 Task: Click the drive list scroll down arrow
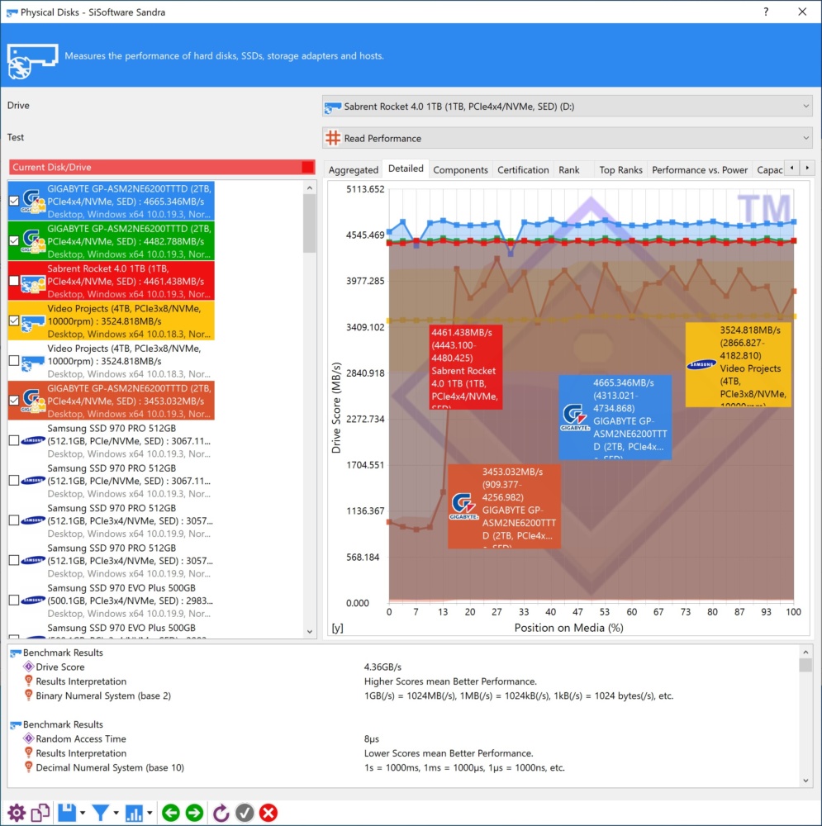tap(309, 632)
